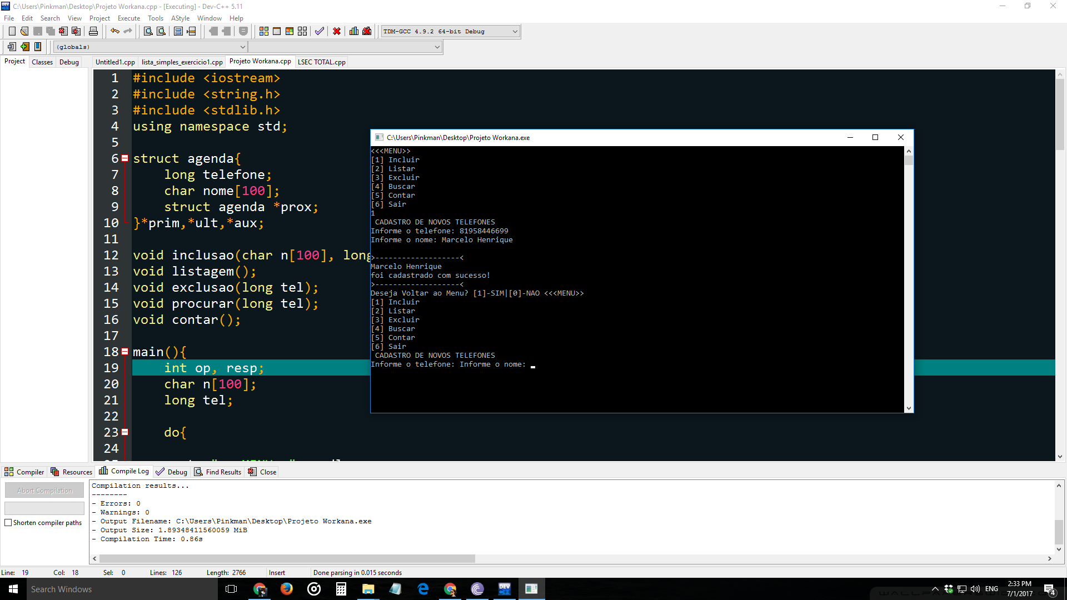1067x600 pixels.
Task: Click the Search Windows taskbar field
Action: pos(122,589)
